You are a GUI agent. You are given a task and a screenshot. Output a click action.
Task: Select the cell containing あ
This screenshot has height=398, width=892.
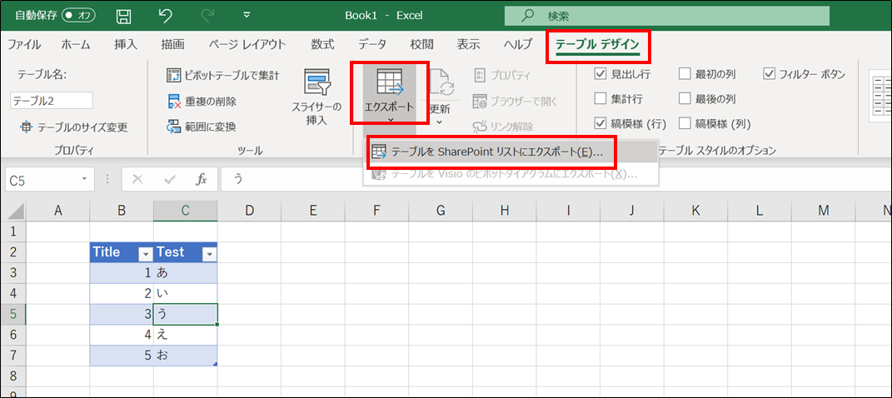(185, 272)
